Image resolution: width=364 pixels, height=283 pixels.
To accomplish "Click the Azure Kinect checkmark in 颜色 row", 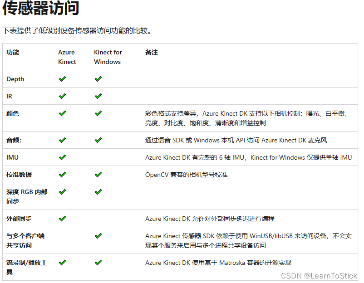I will tap(63, 113).
